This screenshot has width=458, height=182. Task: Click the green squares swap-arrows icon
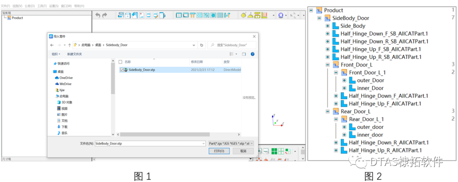click(288, 151)
